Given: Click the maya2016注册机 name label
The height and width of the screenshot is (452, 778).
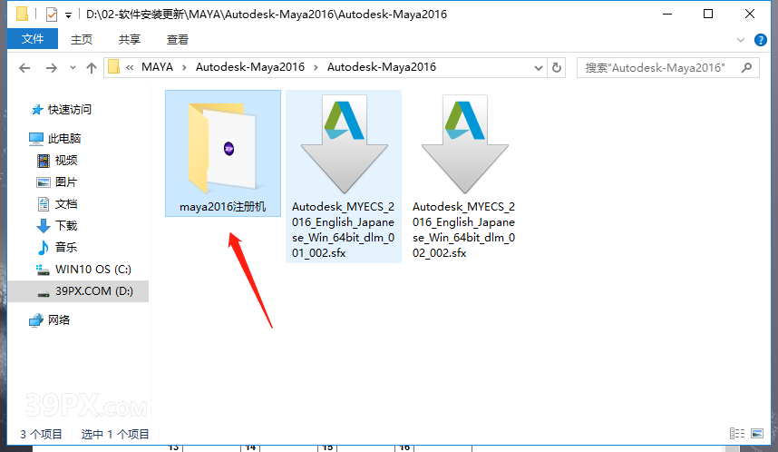Looking at the screenshot, I should (x=223, y=207).
